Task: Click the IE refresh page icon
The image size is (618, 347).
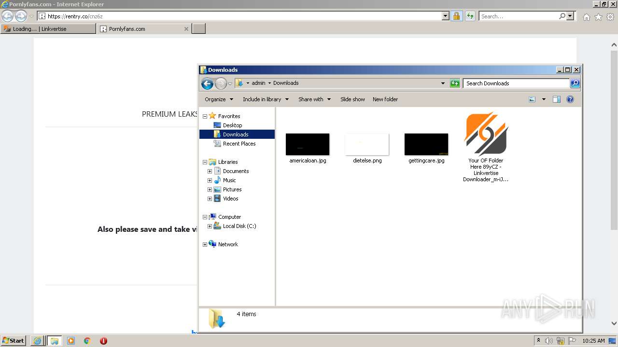Action: 470,16
